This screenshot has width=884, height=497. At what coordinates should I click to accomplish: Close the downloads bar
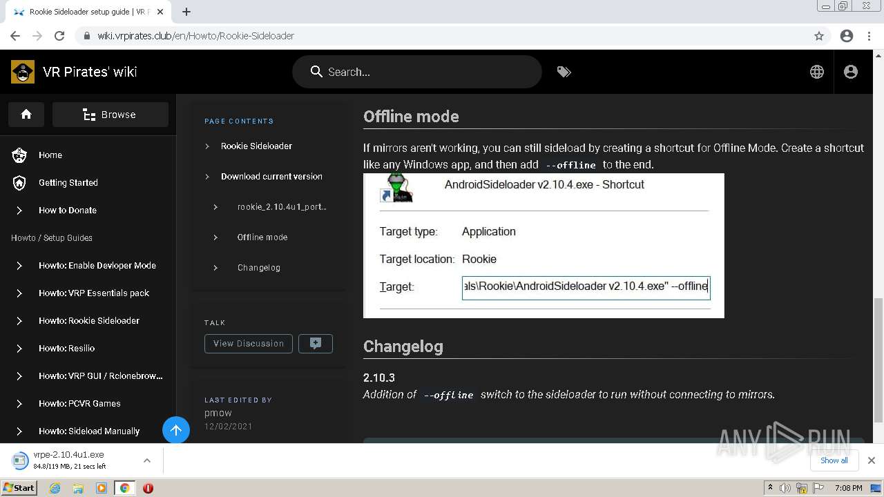pyautogui.click(x=872, y=460)
